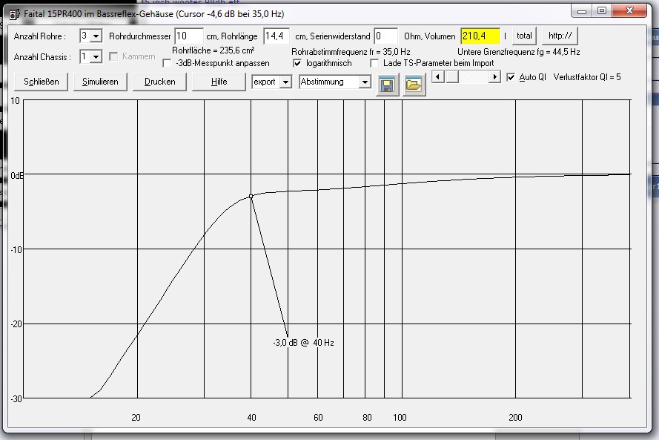
Task: Click the Serienwiderstand input field
Action: (385, 36)
